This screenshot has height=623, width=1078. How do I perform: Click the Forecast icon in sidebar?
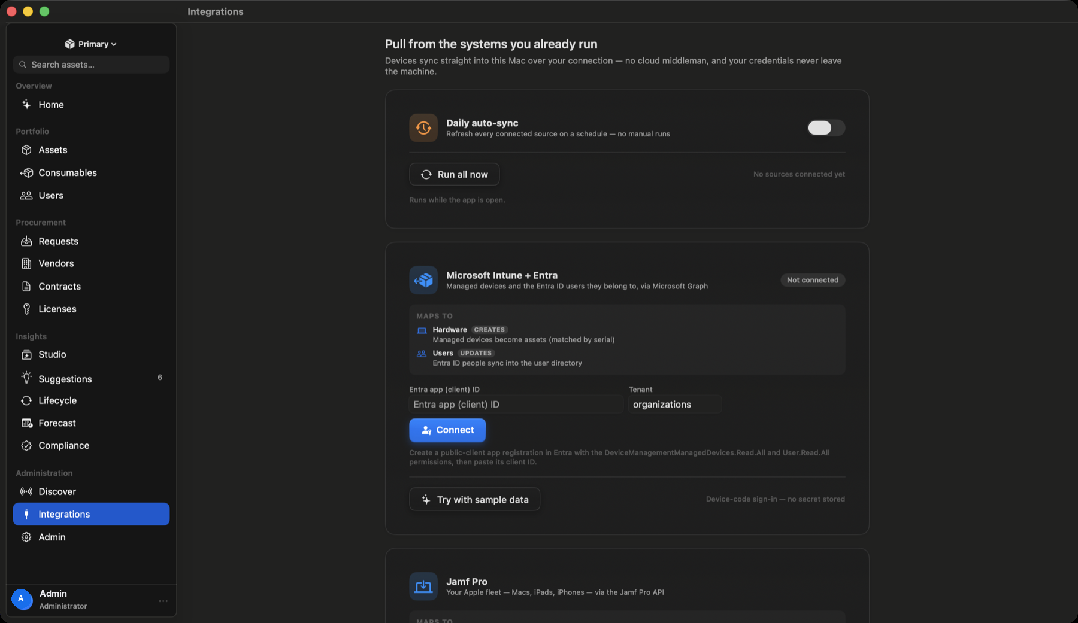(26, 423)
